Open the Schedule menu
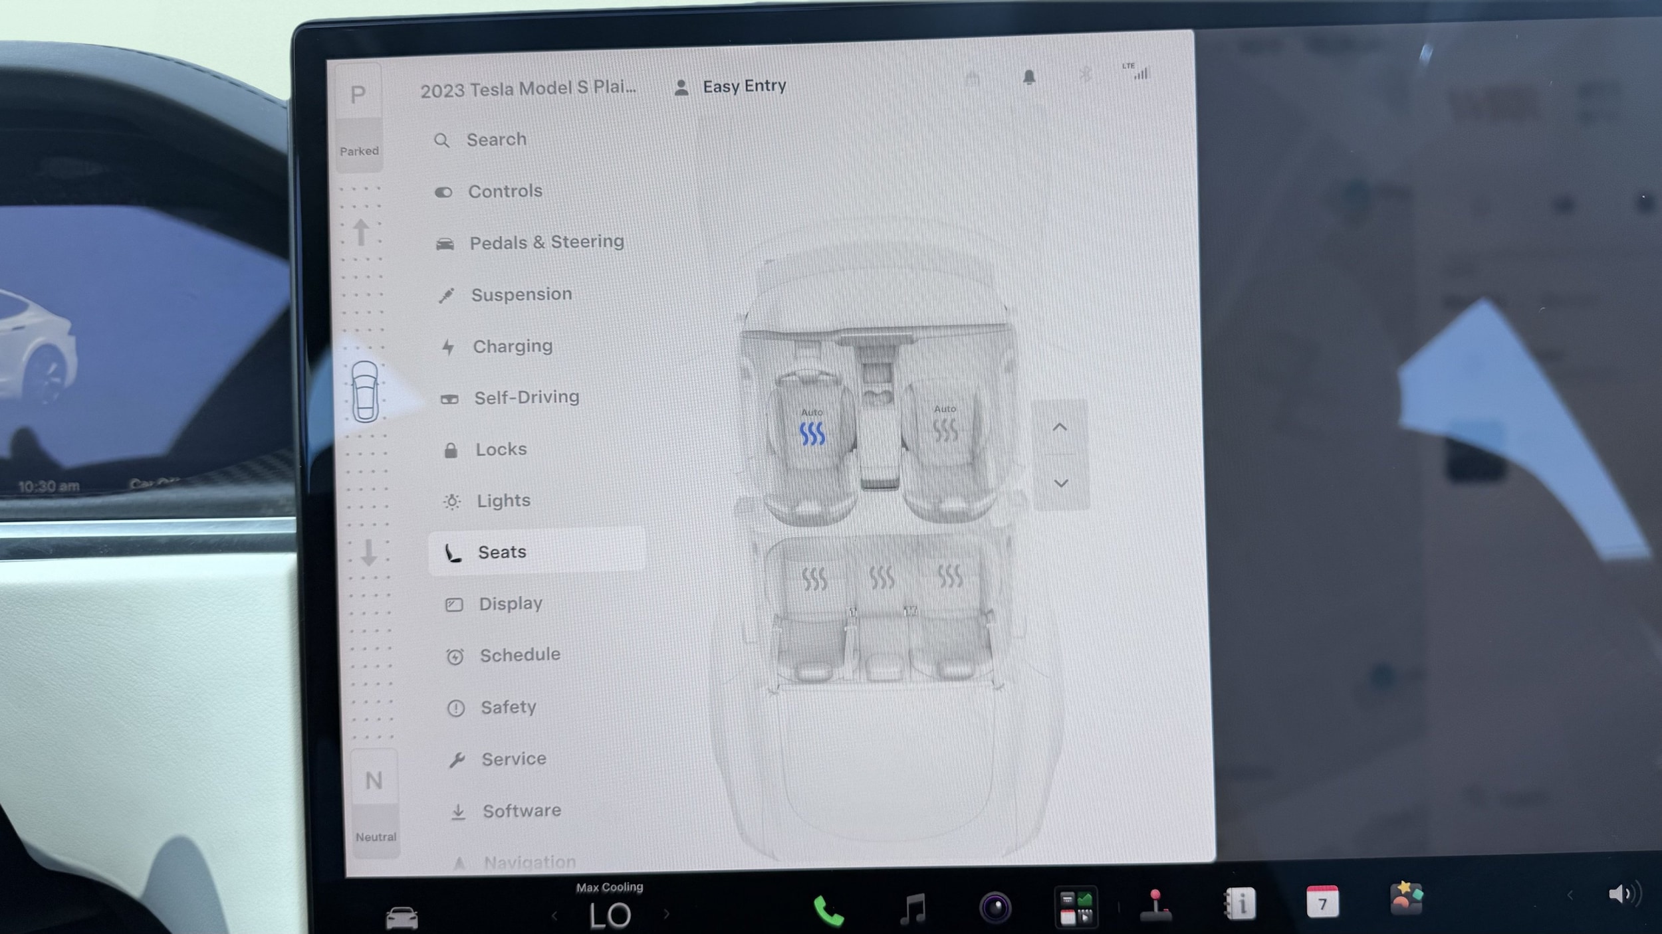 [x=504, y=655]
